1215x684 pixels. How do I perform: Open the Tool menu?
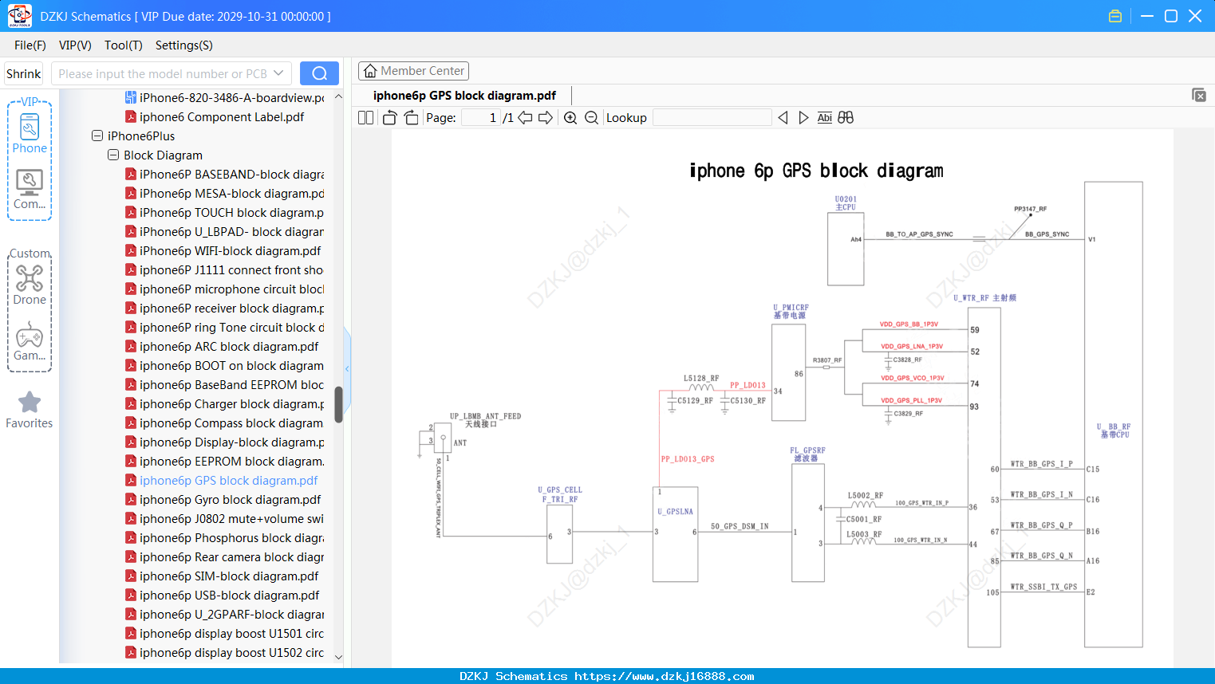pyautogui.click(x=123, y=45)
